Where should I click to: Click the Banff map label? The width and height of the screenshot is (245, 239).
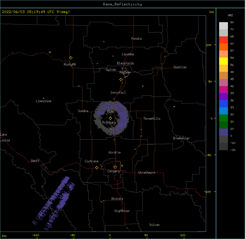coord(35,161)
